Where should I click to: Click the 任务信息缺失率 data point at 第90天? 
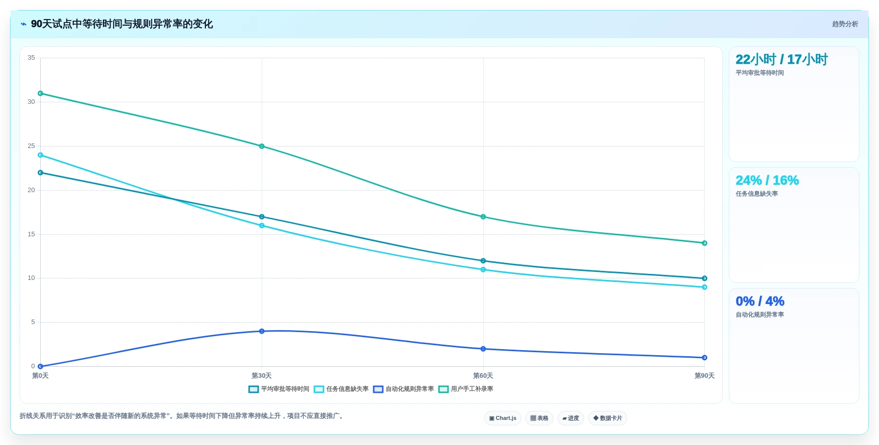(x=704, y=287)
